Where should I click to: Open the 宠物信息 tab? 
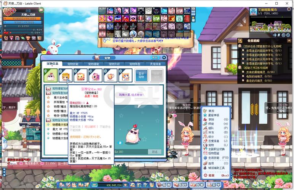[x=52, y=64]
